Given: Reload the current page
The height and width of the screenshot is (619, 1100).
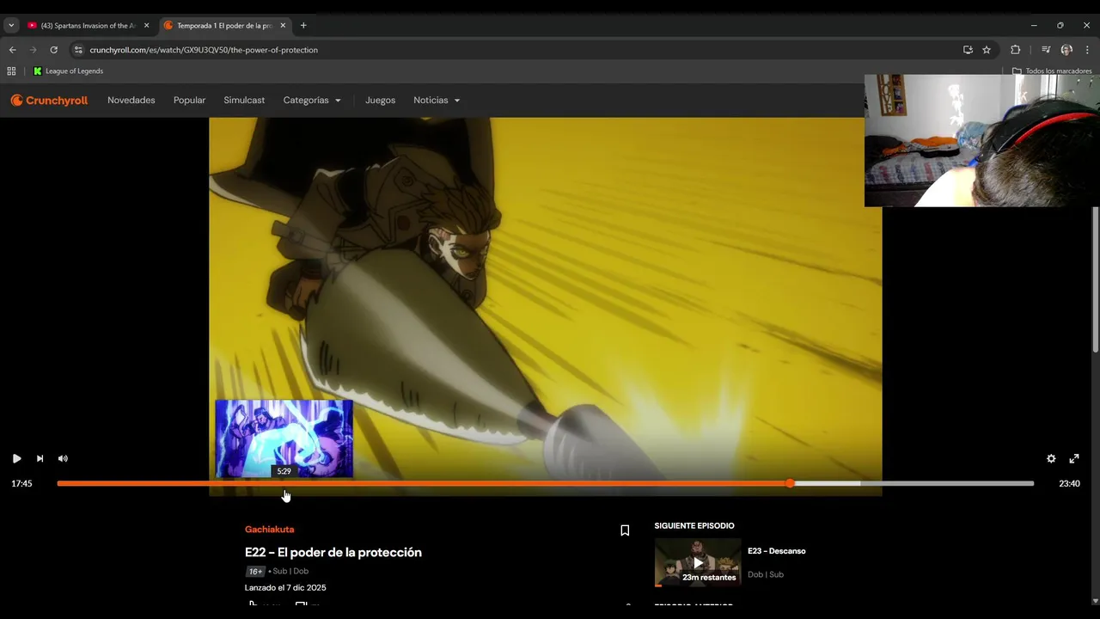Looking at the screenshot, I should (53, 50).
